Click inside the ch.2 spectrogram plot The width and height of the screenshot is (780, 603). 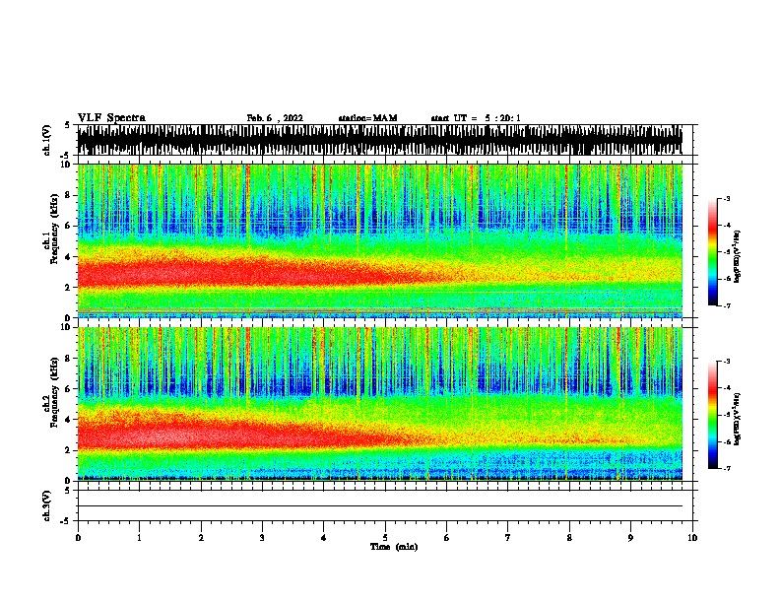[x=380, y=404]
